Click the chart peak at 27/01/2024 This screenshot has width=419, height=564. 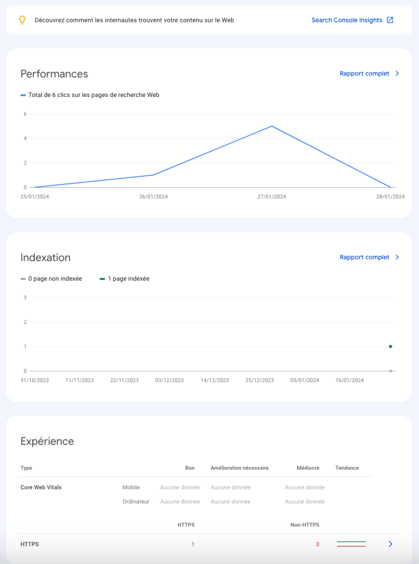coord(271,126)
